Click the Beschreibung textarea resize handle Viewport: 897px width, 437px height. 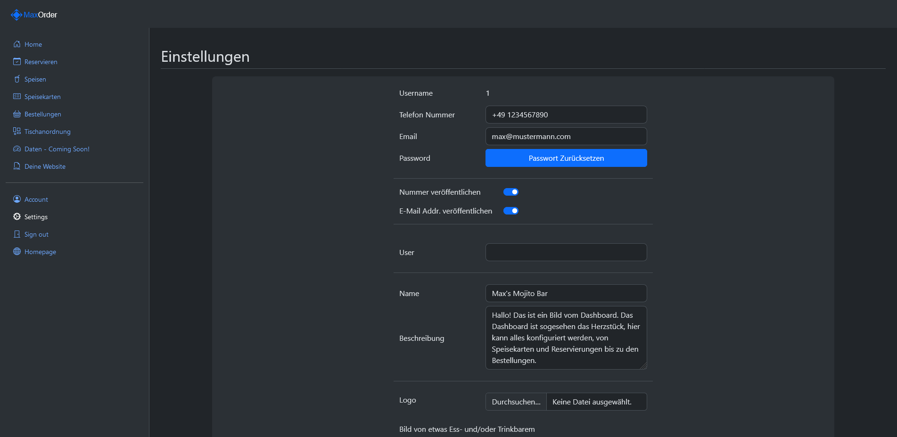pos(643,366)
